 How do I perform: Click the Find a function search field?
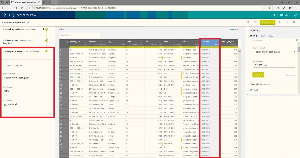coord(273,40)
